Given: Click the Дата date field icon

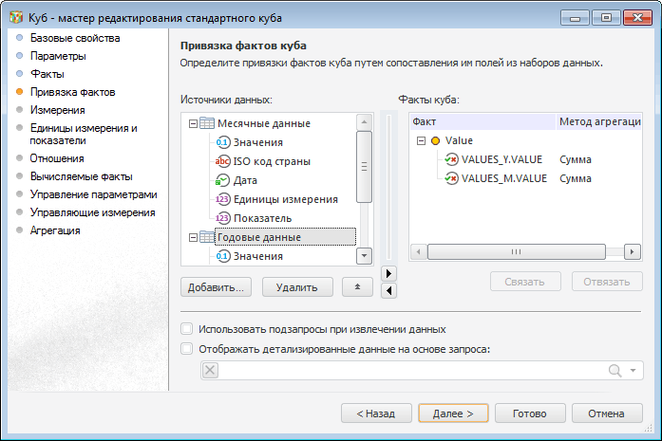Looking at the screenshot, I should point(223,180).
